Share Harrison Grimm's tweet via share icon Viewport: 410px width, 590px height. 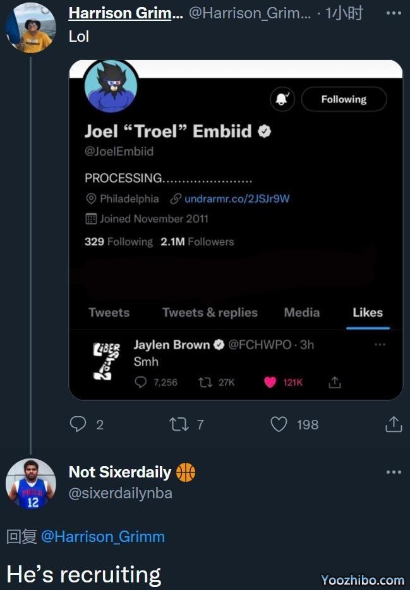[x=393, y=424]
